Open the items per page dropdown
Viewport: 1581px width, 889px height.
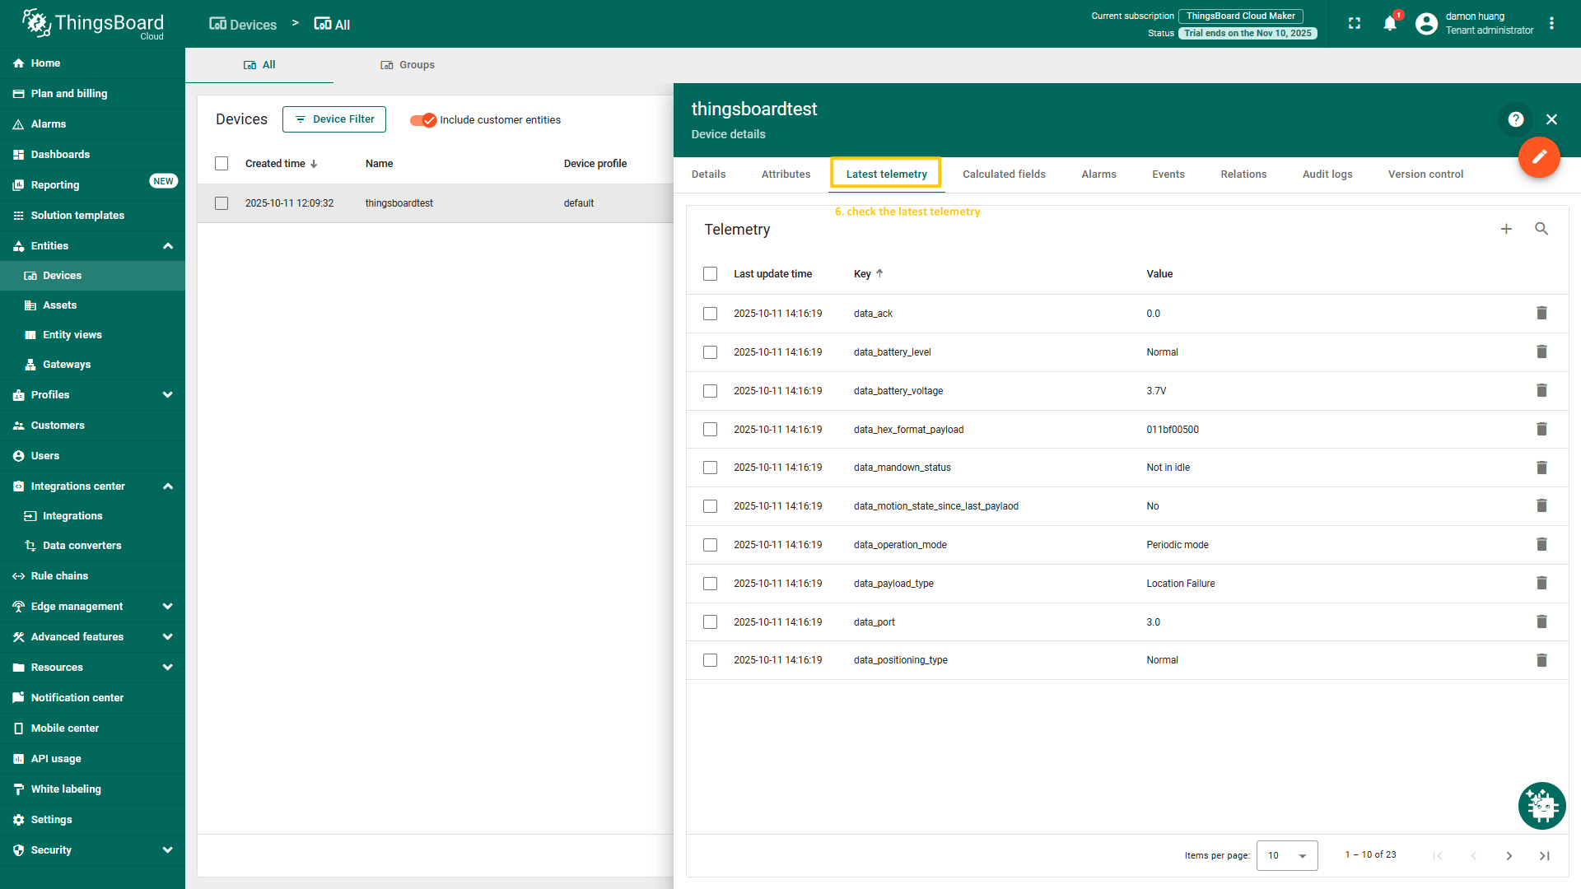point(1287,855)
